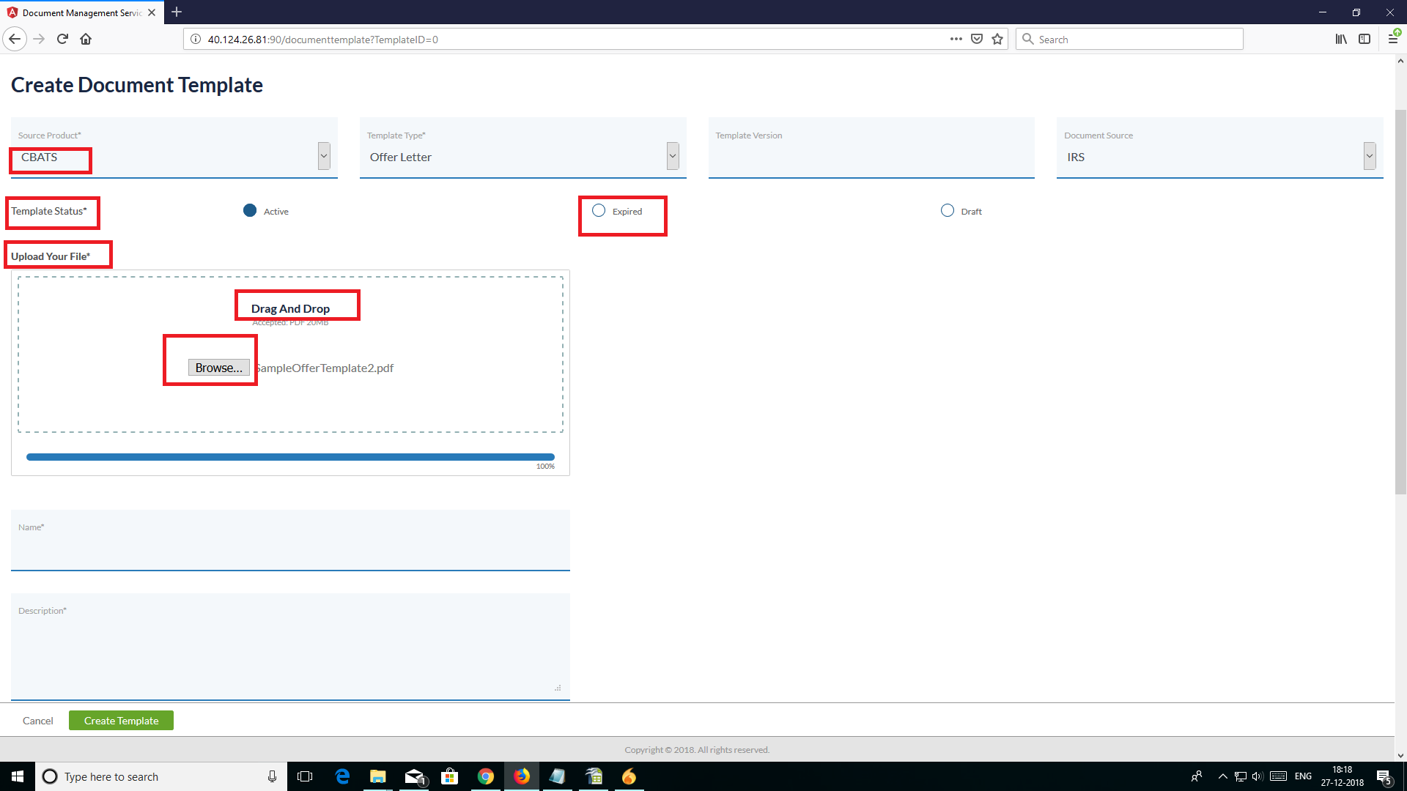Open the Firefox library icon
Image resolution: width=1407 pixels, height=791 pixels.
[1340, 40]
